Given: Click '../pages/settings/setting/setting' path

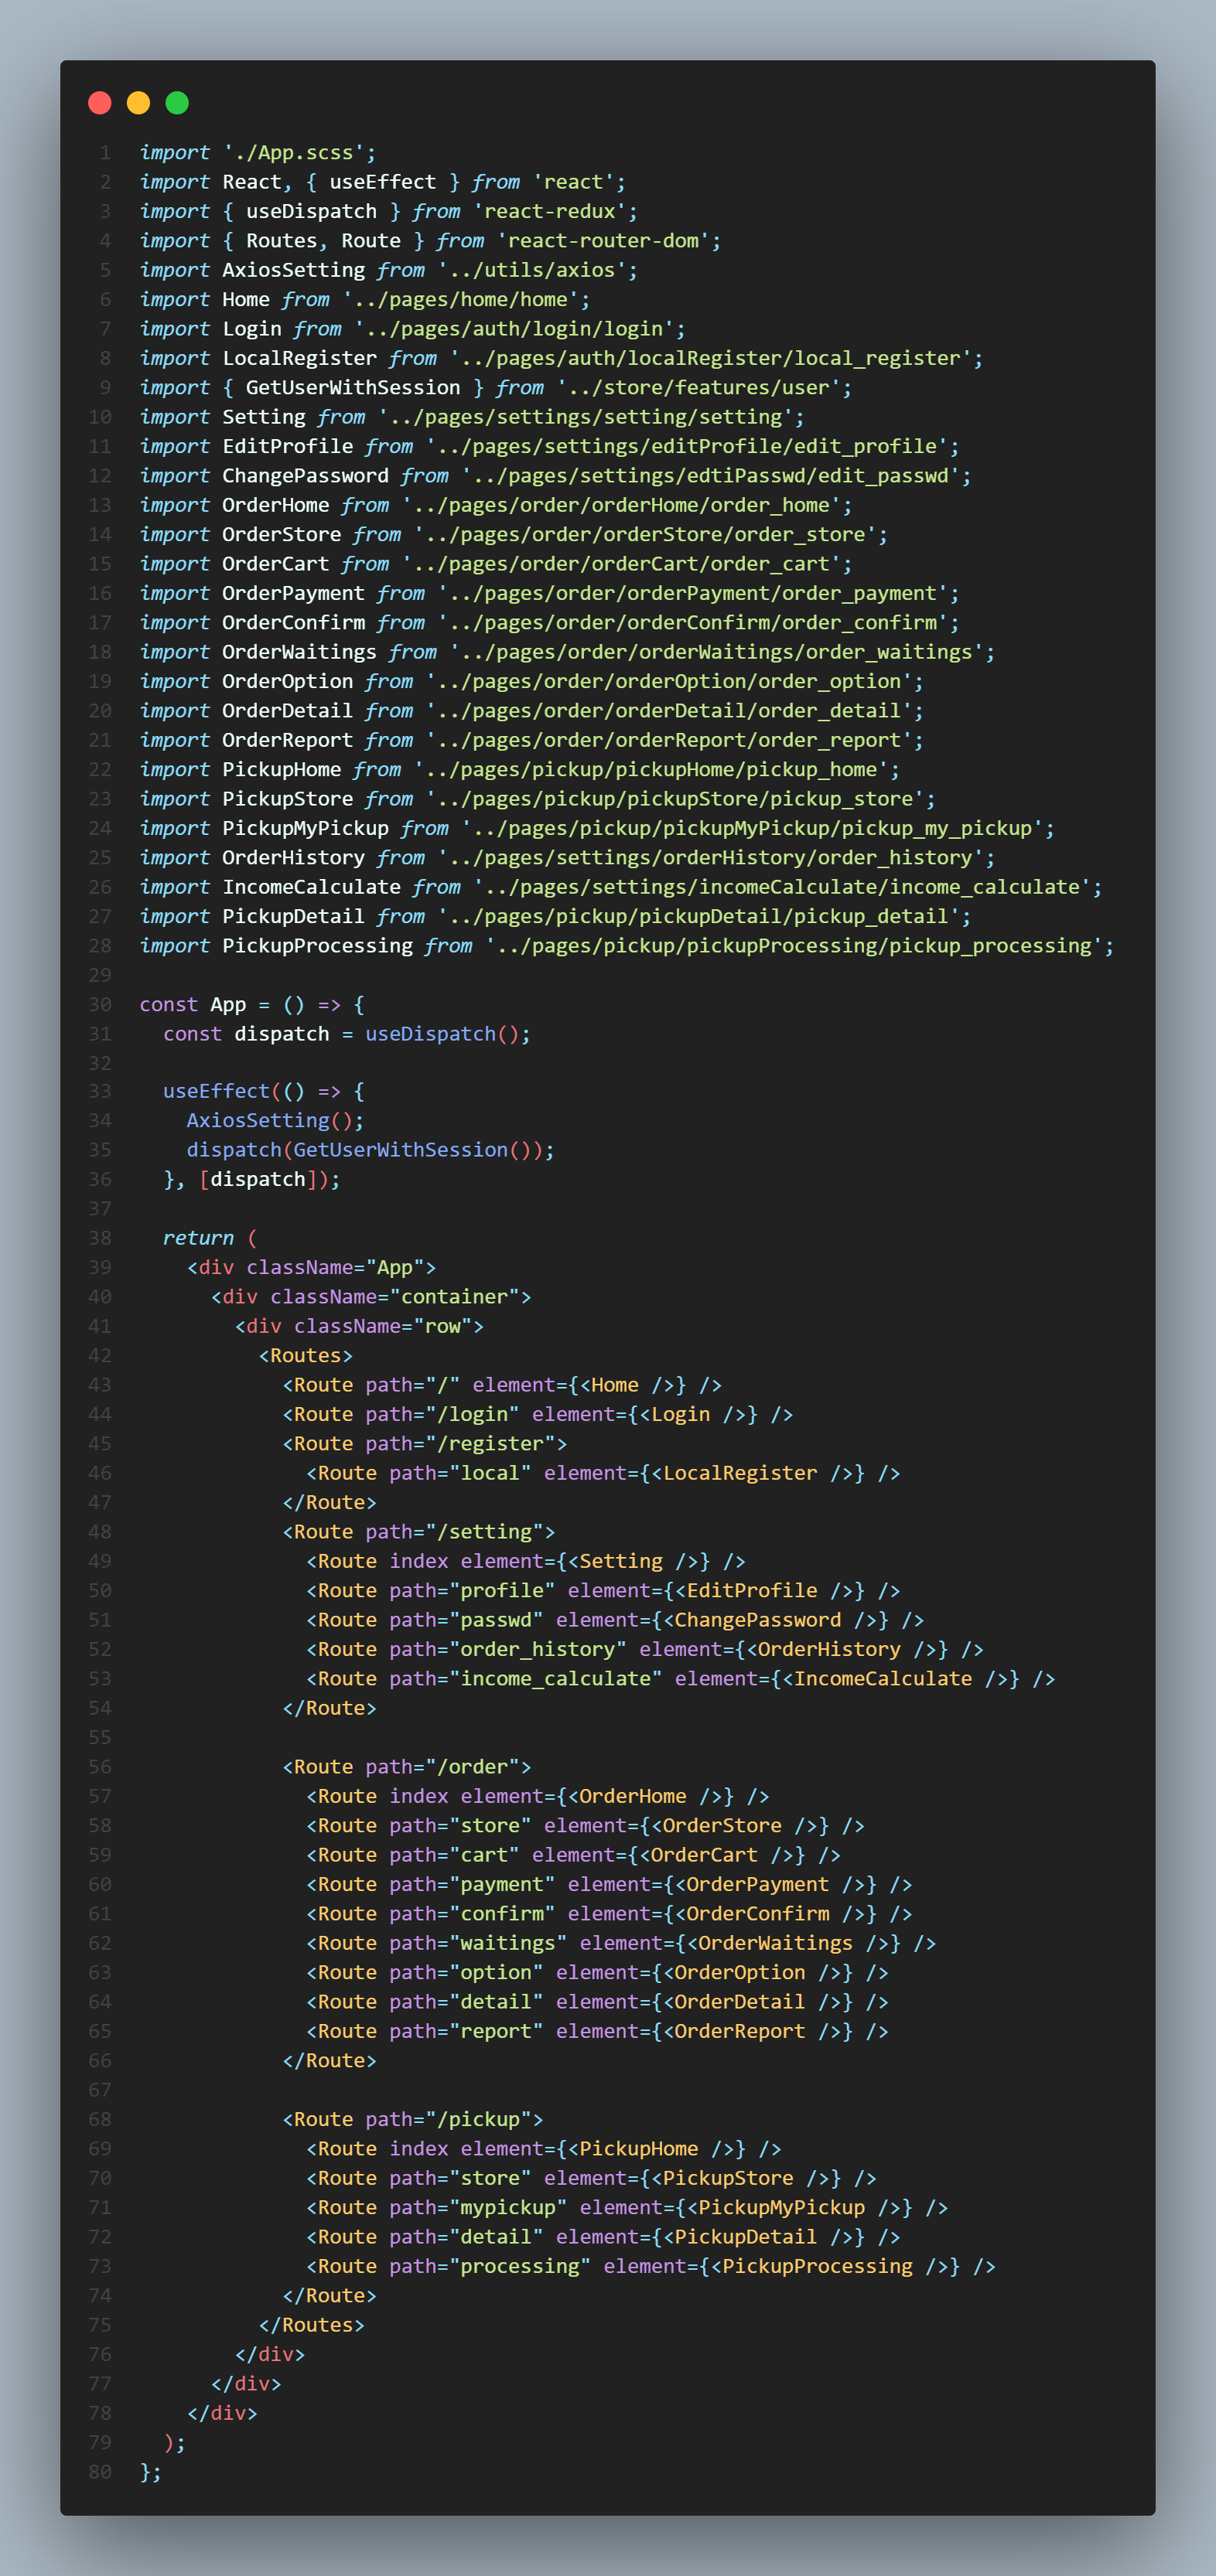Looking at the screenshot, I should pos(586,417).
